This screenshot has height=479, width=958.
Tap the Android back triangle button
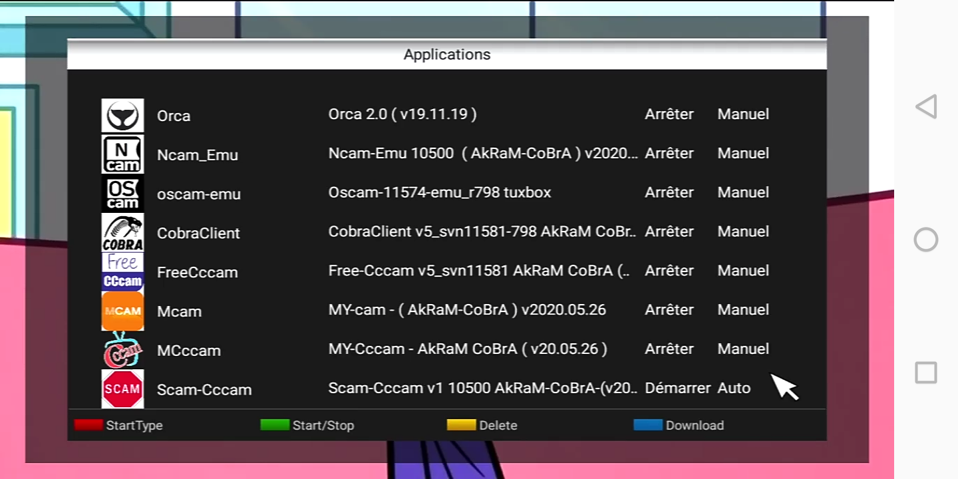[925, 106]
